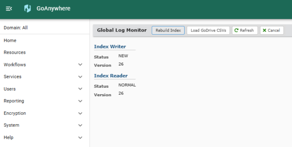Expand the Encryption chevron

[x=80, y=113]
